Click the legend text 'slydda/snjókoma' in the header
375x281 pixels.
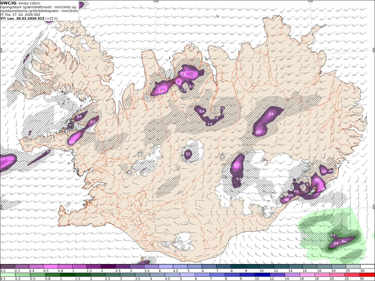14,11
